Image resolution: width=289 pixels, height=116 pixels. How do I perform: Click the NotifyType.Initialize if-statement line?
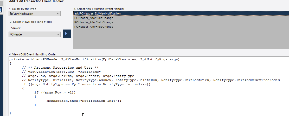click(86, 84)
